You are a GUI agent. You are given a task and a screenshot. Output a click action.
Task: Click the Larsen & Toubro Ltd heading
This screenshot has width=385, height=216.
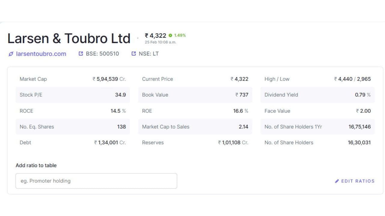pos(69,39)
